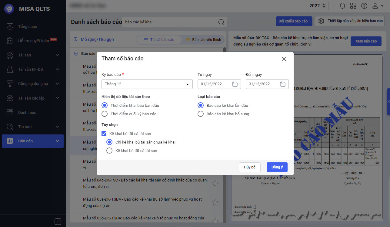Screen dimensions: 390x227
Task: Click the Đồng ý button
Action: (277, 167)
